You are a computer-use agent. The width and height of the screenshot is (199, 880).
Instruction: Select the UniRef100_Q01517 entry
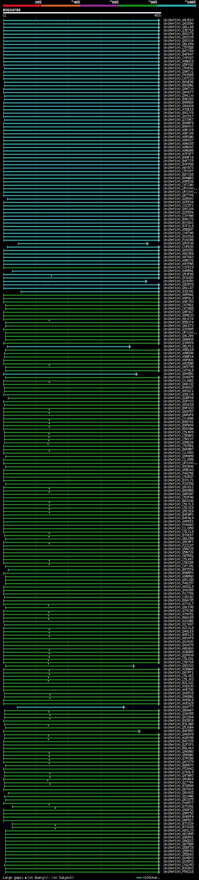tap(178, 116)
